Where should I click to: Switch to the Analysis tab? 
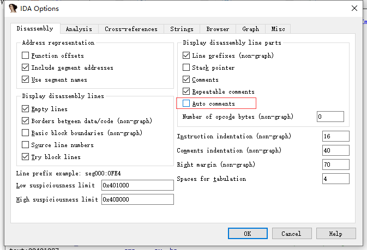coord(79,29)
